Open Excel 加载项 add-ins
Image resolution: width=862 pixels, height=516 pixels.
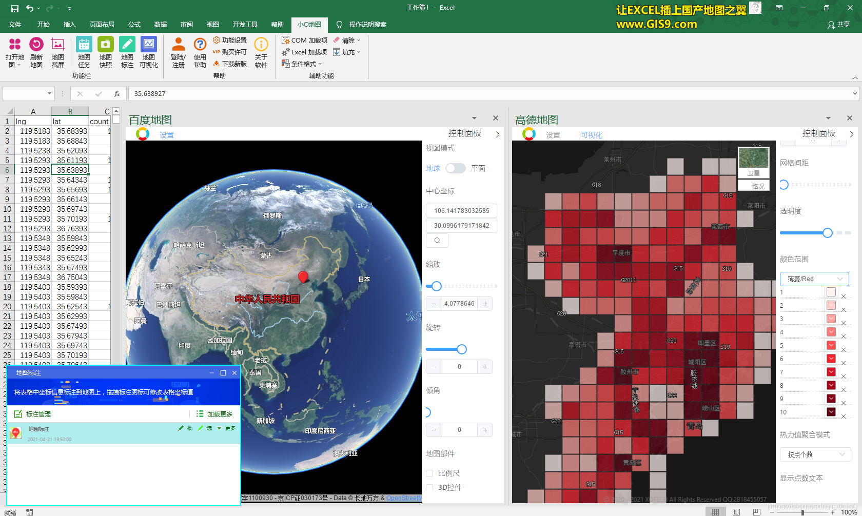(x=304, y=52)
